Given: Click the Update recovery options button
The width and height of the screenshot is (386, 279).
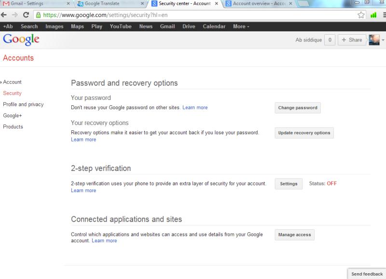Looking at the screenshot, I should pos(304,133).
